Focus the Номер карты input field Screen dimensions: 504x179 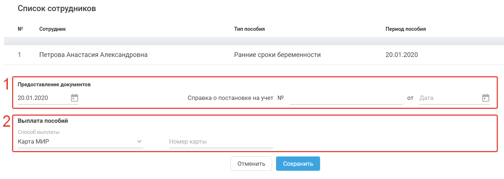point(221,141)
